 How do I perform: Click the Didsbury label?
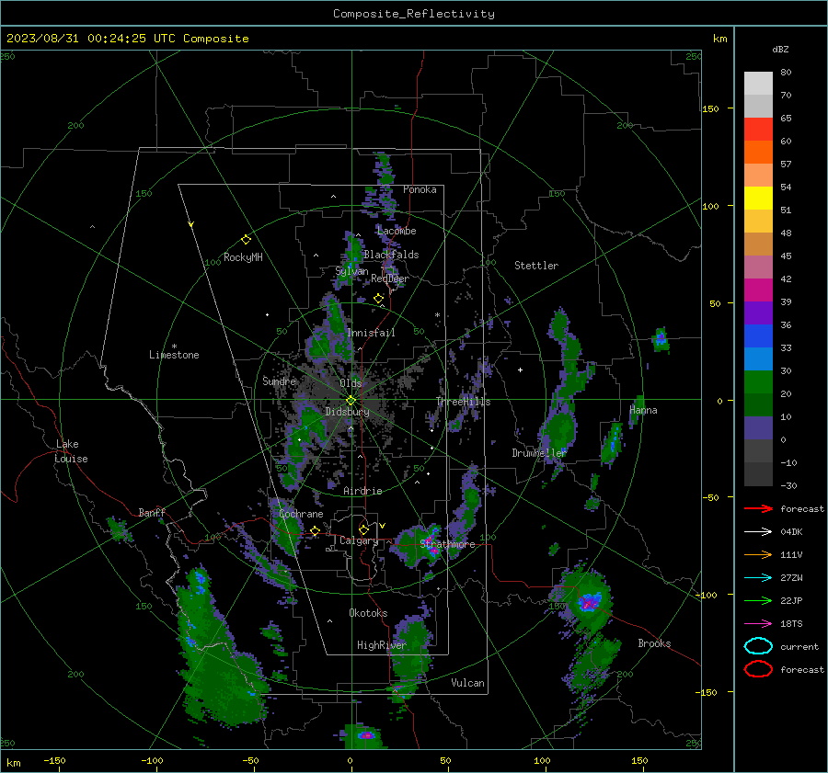[347, 412]
